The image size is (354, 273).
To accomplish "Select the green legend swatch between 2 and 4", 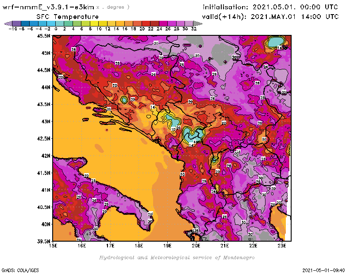I will (x=68, y=23).
